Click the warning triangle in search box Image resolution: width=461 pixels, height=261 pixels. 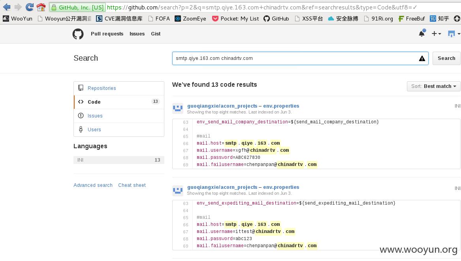[422, 58]
